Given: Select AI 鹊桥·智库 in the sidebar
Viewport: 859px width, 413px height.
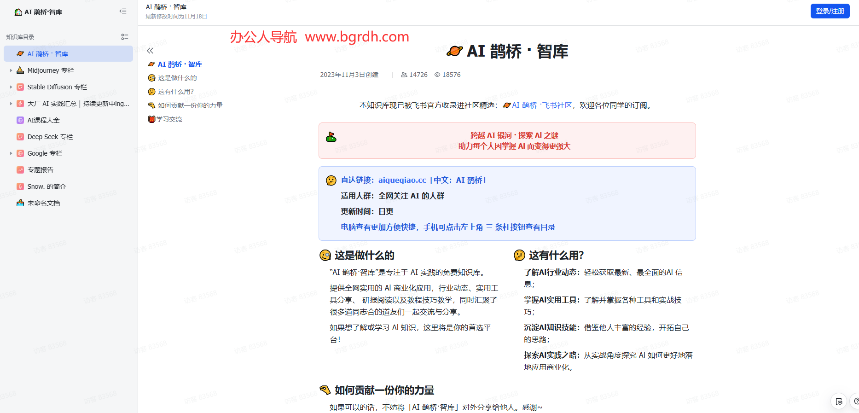Looking at the screenshot, I should 68,54.
